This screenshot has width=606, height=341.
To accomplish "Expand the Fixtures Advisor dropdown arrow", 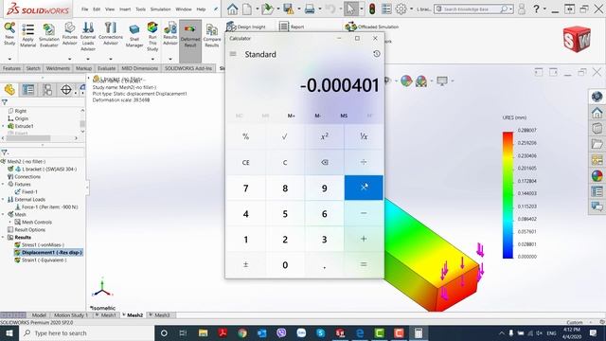I will click(x=69, y=59).
